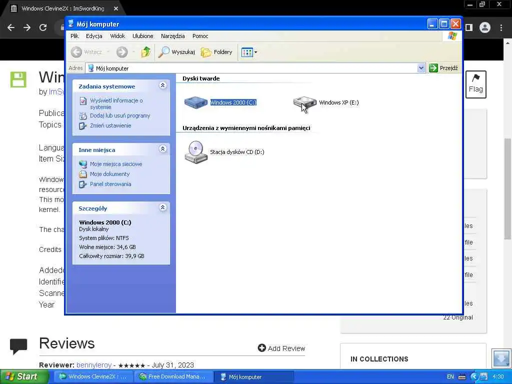This screenshot has width=512, height=384.
Task: Open the browser profile avatar
Action: point(485,27)
